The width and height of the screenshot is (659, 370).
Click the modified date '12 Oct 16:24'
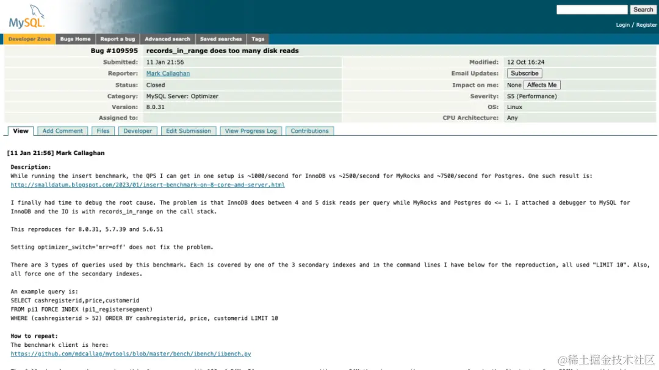coord(525,62)
